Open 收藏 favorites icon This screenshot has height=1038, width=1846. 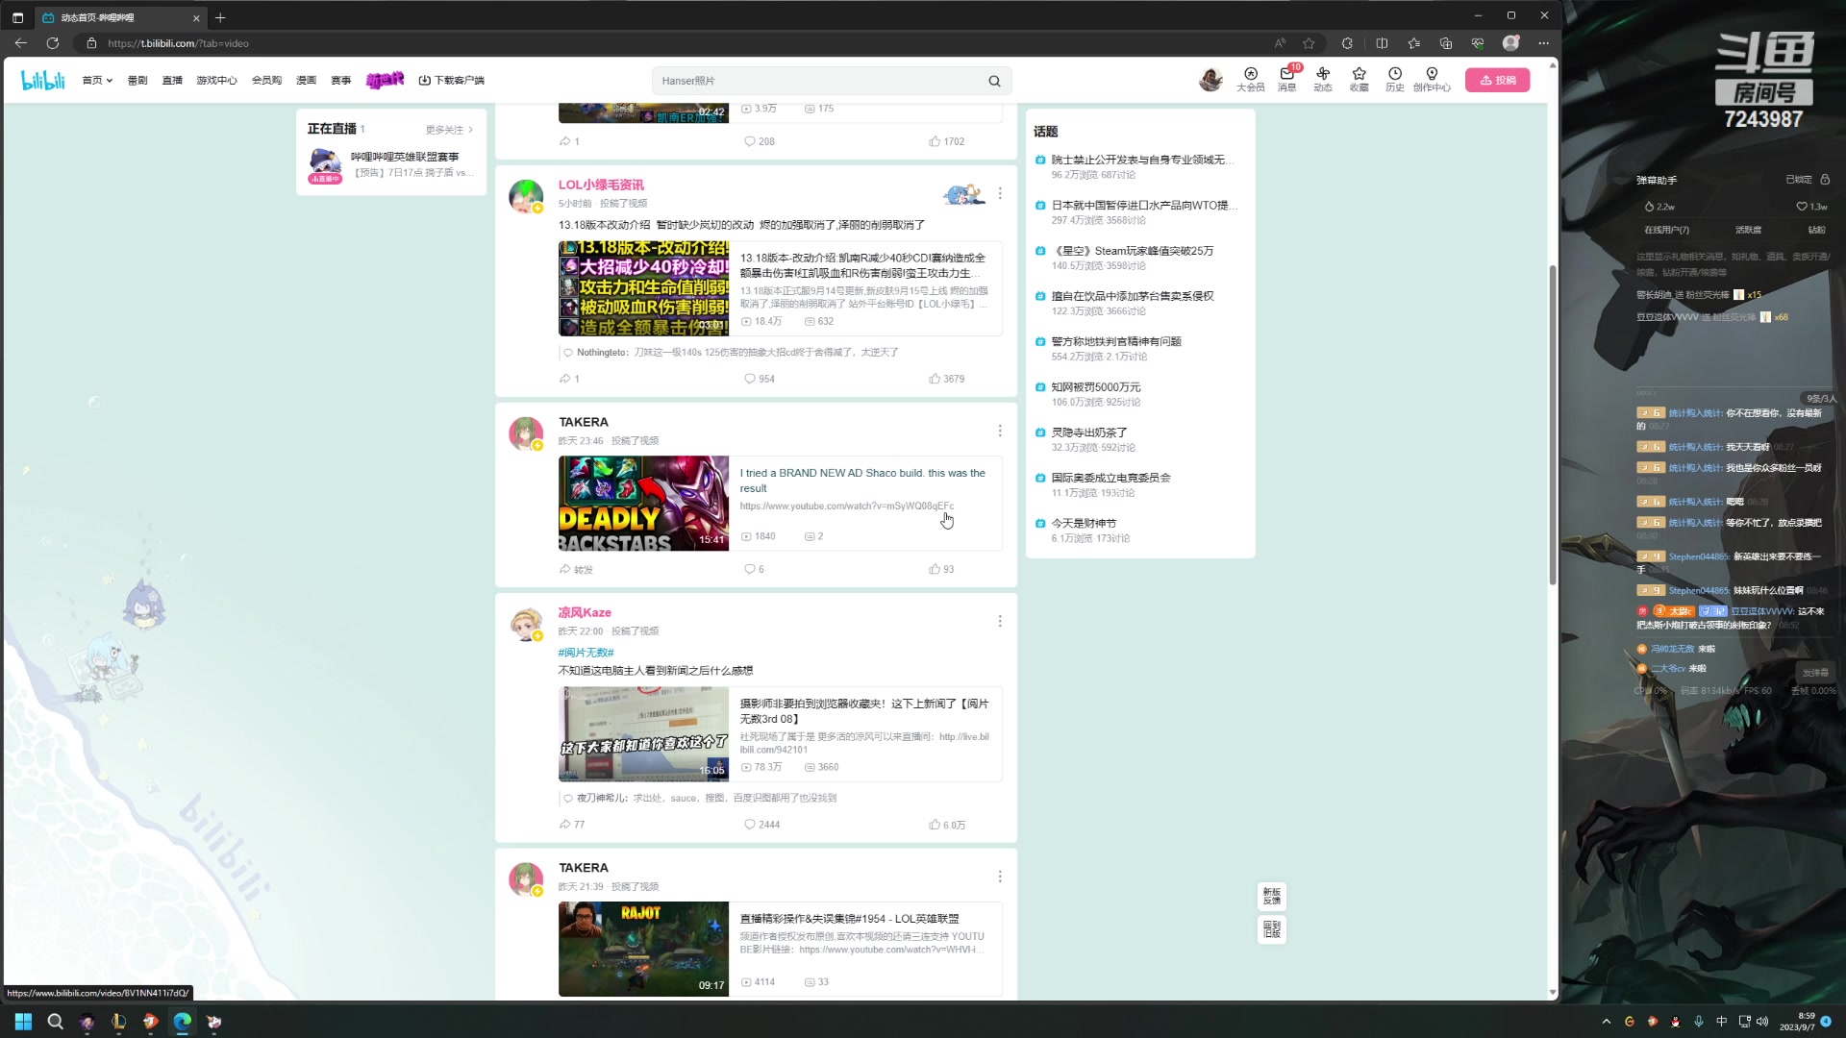point(1359,80)
